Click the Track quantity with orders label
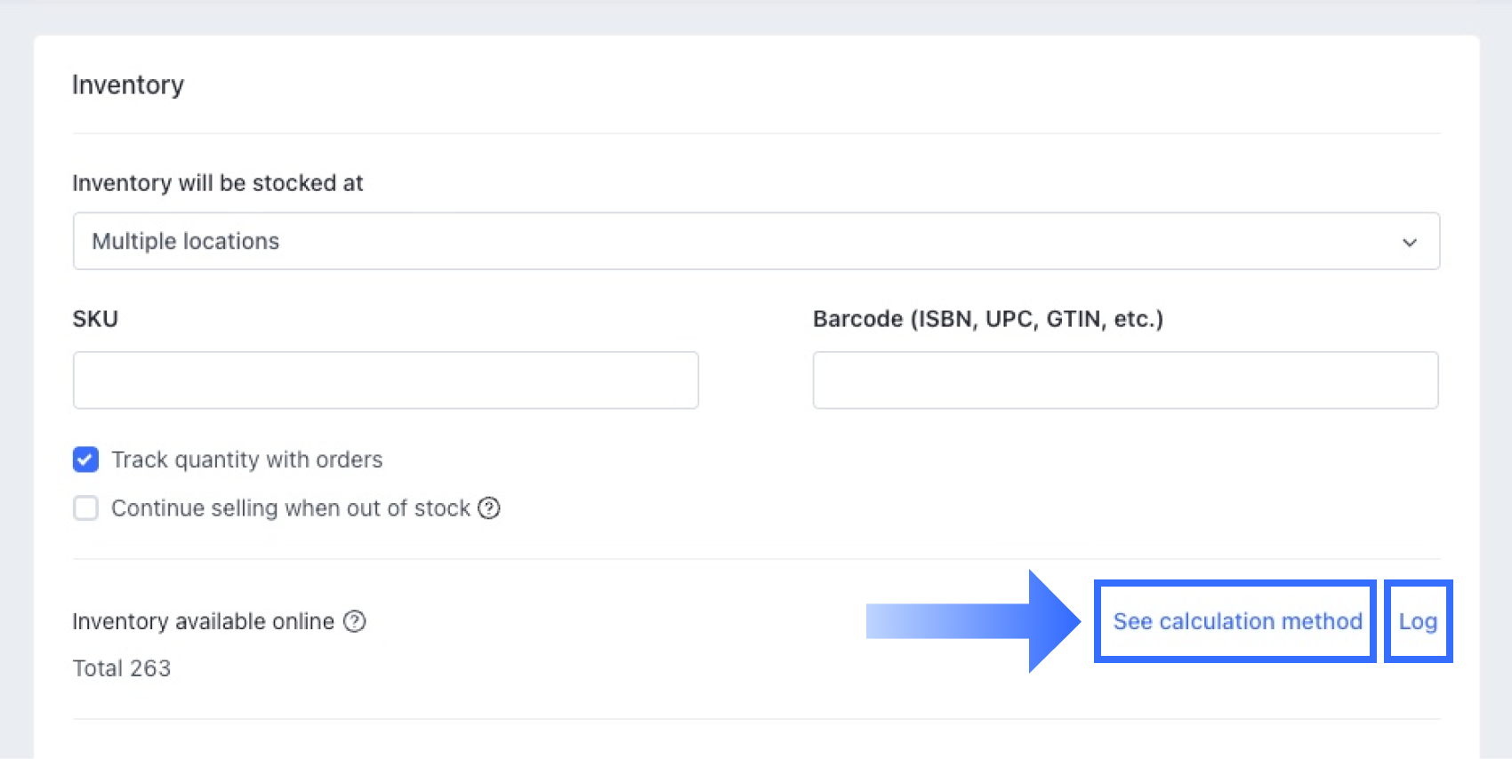 246,459
